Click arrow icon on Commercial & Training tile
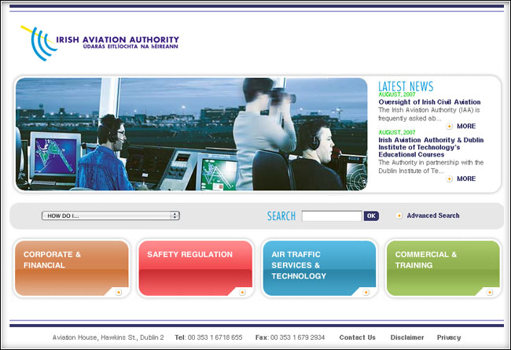511x350 pixels. (490, 293)
